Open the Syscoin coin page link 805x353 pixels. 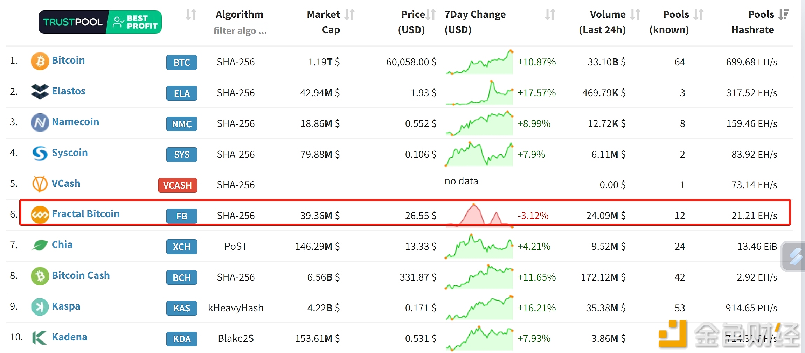click(x=70, y=153)
